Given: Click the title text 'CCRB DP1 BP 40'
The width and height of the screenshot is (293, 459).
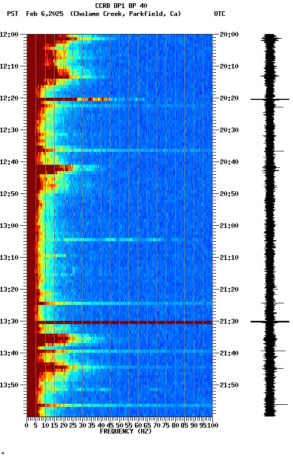Looking at the screenshot, I should (121, 5).
